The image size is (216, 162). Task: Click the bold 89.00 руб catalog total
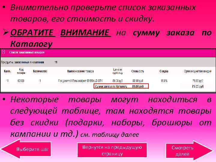click(138, 86)
